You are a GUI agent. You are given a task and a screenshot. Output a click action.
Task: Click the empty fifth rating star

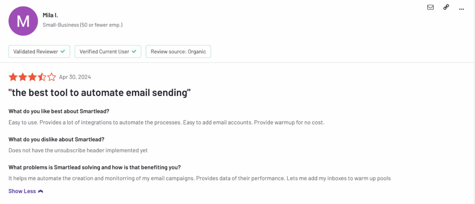coord(51,77)
